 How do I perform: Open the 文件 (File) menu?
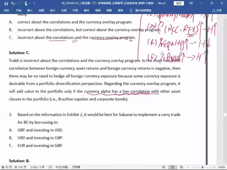pos(7,10)
